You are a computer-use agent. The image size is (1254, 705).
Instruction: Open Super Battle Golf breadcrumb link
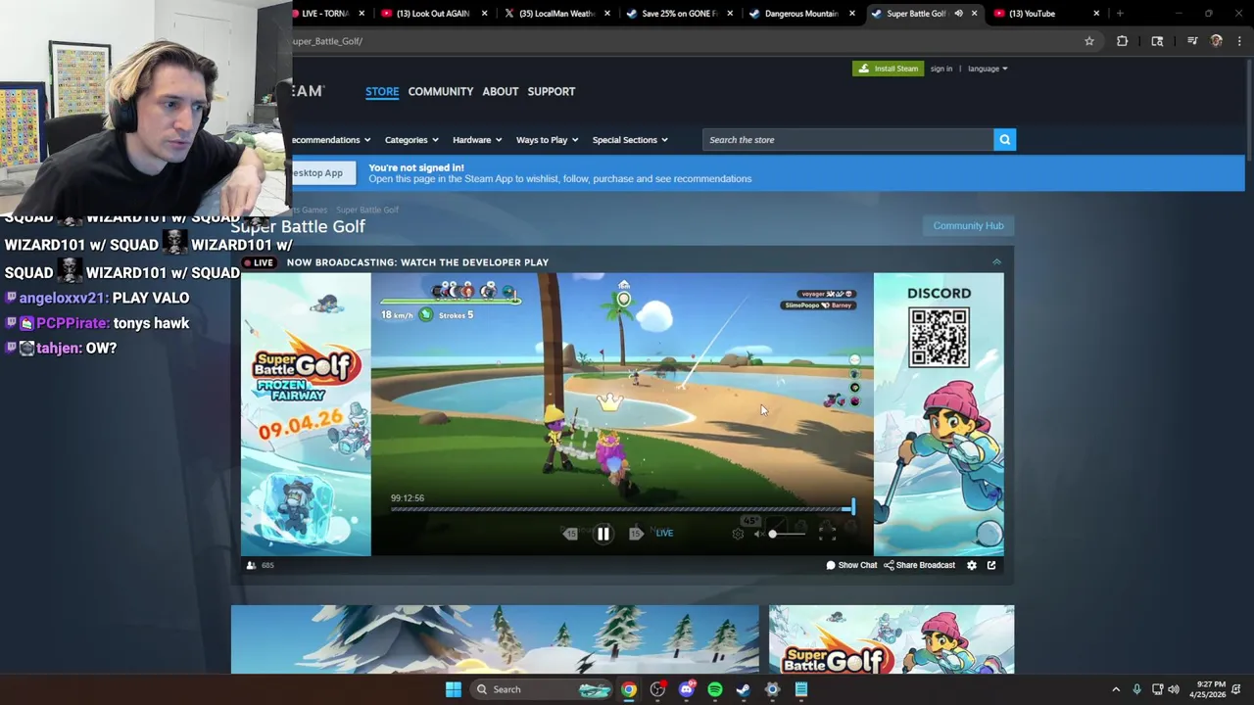tap(367, 210)
